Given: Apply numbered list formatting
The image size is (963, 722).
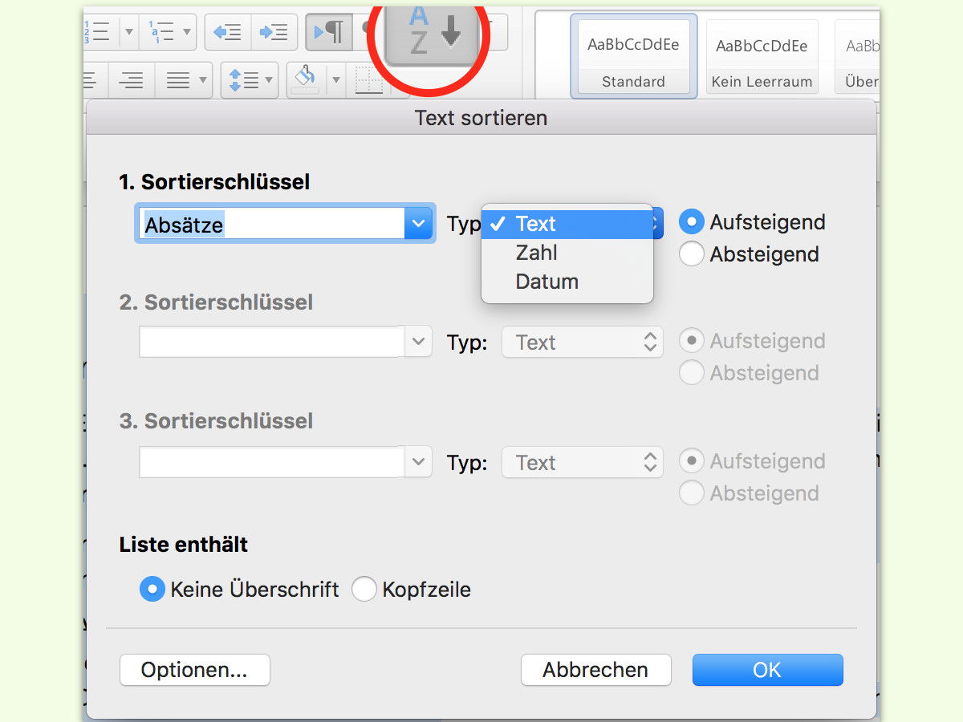Looking at the screenshot, I should (99, 32).
